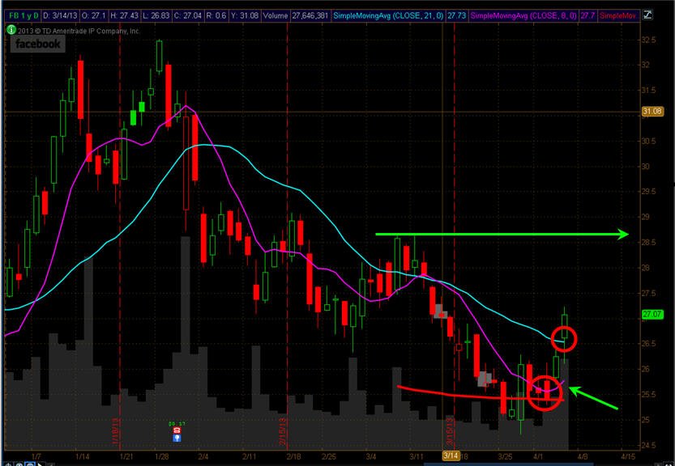The image size is (675, 466).
Task: Click the red earnings phone icon
Action: (177, 430)
